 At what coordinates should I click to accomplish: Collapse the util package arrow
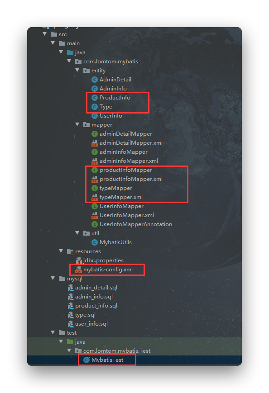point(77,233)
